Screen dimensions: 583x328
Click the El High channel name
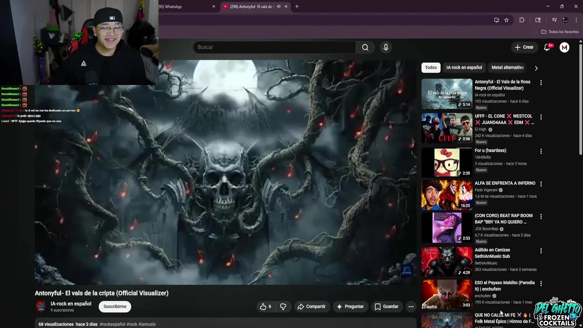coord(481,129)
